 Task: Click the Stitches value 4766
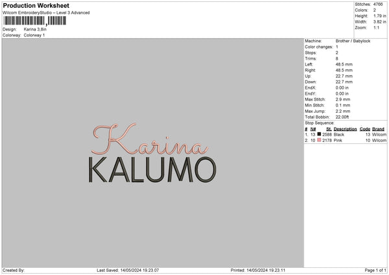pyautogui.click(x=378, y=5)
